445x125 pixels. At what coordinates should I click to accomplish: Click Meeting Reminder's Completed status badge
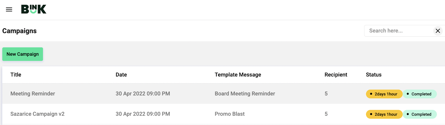coord(419,94)
